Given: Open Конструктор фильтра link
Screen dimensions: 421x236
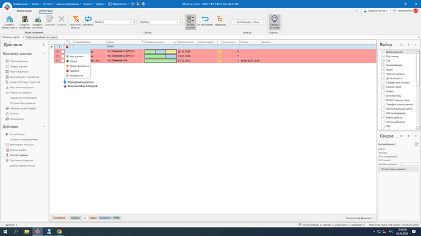Looking at the screenshot, I should (x=359, y=218).
